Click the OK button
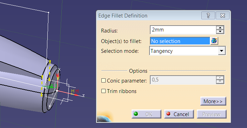Screen dimensions: 247x128 [x=146, y=114]
